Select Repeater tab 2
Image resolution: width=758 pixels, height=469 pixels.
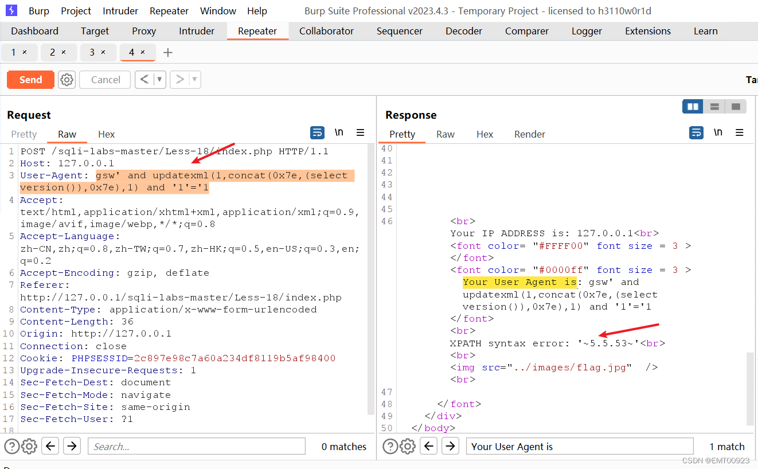point(52,52)
